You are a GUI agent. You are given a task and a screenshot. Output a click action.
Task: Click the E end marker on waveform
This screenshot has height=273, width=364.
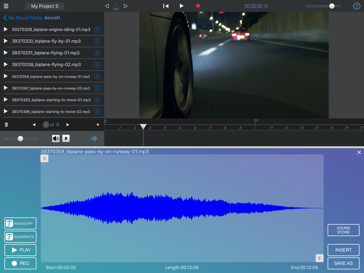pyautogui.click(x=319, y=258)
